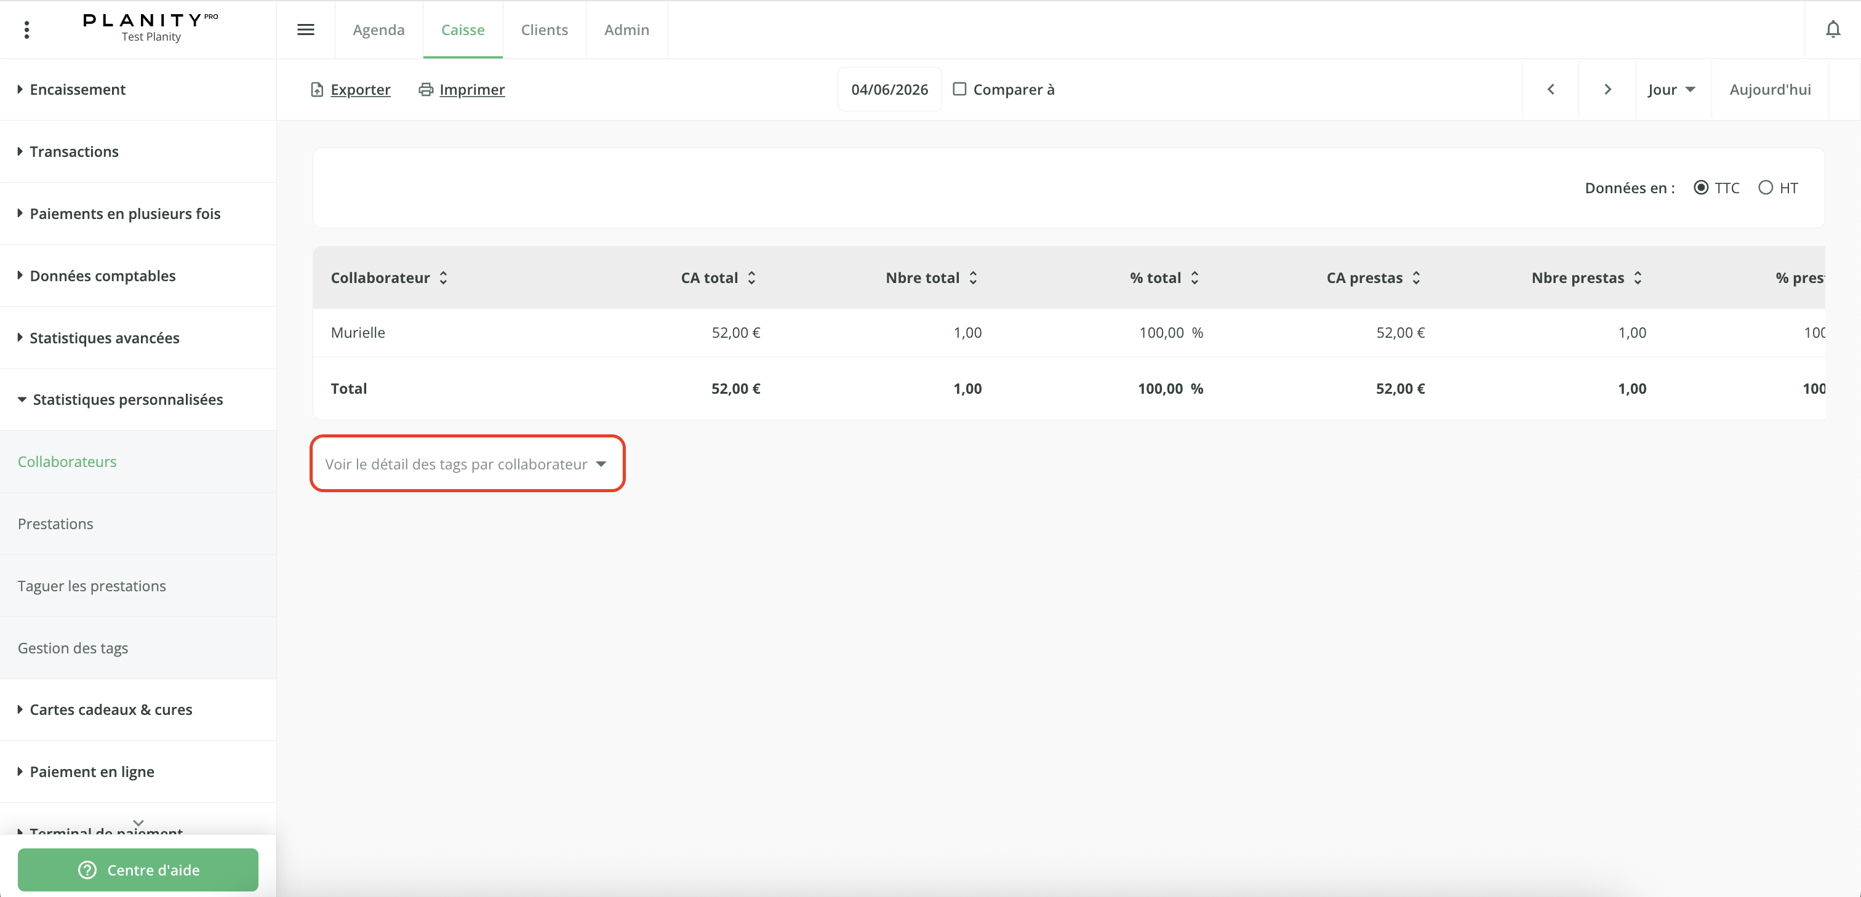
Task: Expand Données comptables section
Action: 138,276
